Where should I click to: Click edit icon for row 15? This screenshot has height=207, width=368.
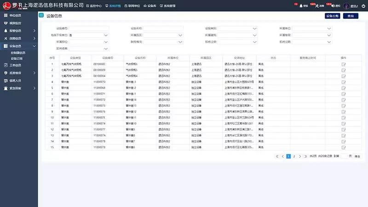pos(343,147)
